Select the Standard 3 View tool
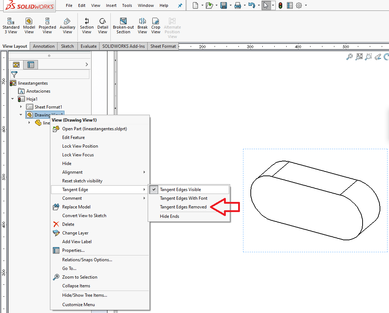This screenshot has width=389, height=313. coord(11,25)
